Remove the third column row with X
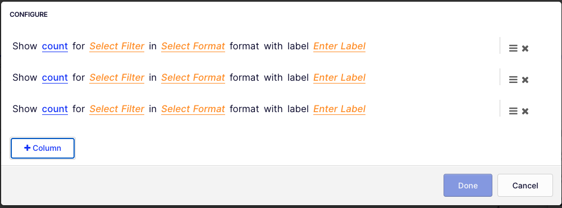 (x=525, y=112)
